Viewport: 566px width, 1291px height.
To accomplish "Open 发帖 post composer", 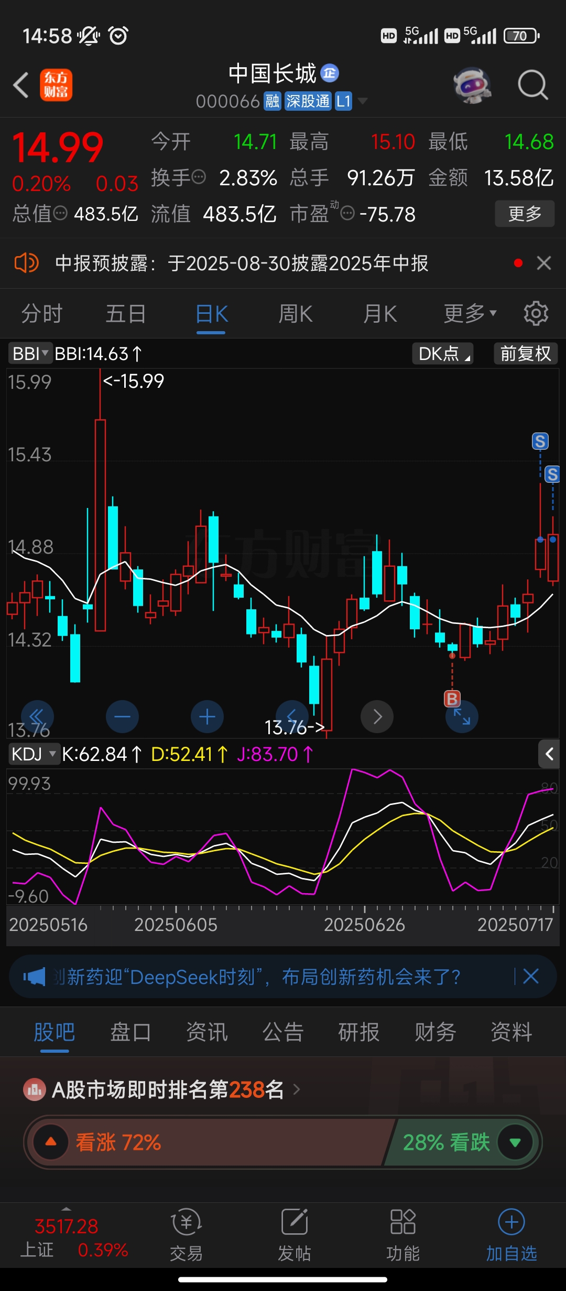I will pyautogui.click(x=294, y=1234).
